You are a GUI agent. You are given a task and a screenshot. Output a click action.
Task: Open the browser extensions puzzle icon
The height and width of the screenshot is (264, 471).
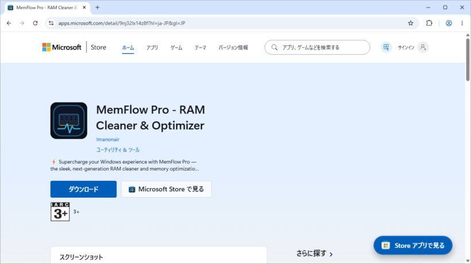tap(429, 23)
